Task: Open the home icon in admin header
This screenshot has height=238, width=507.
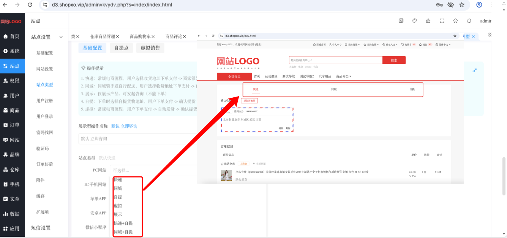Action: 455,21
